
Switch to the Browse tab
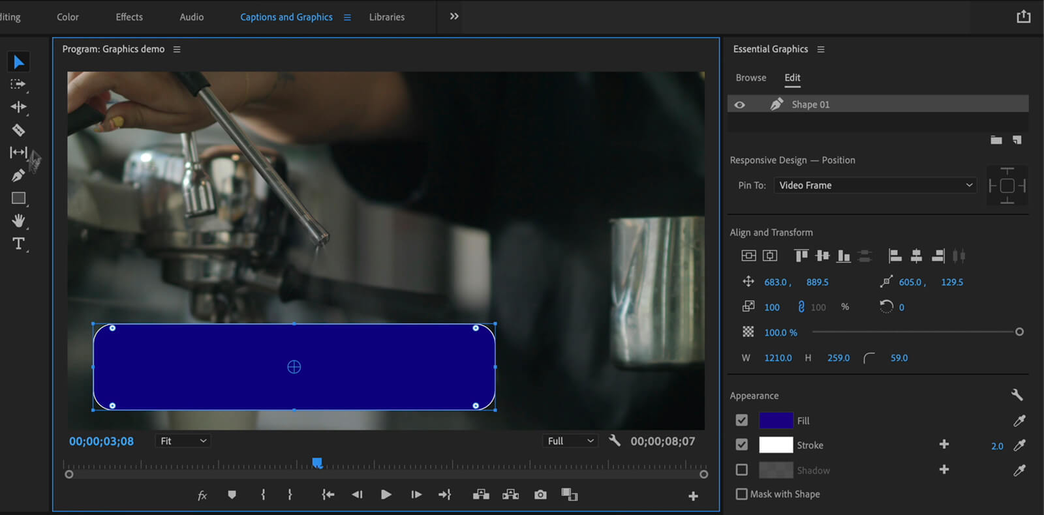pos(750,78)
